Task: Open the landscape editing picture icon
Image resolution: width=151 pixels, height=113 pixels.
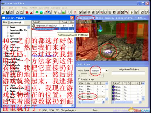Action: (41, 12)
